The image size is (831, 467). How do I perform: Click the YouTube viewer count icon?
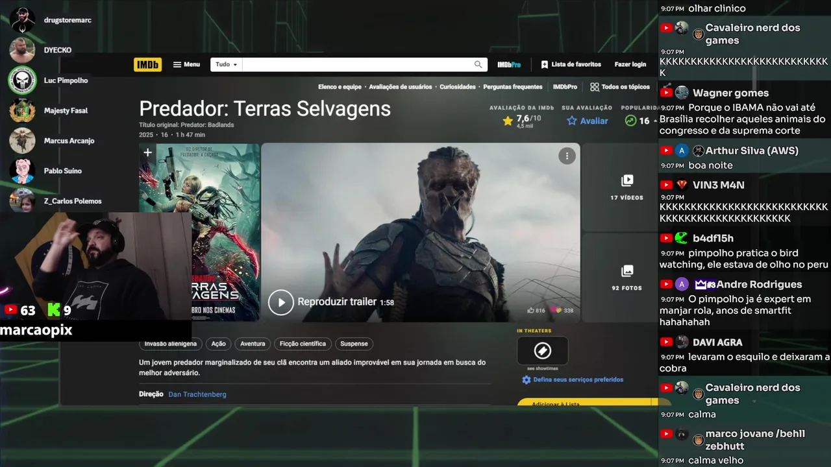10,310
